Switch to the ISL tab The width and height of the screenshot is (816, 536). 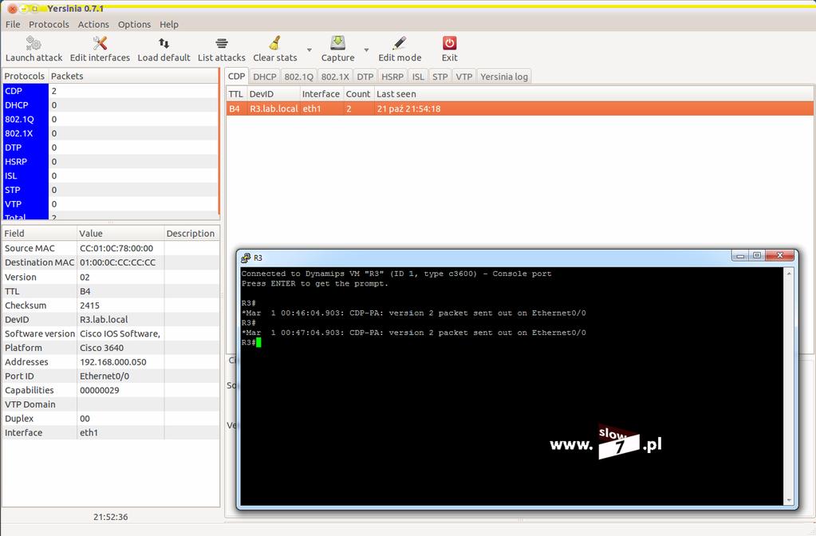pos(418,77)
